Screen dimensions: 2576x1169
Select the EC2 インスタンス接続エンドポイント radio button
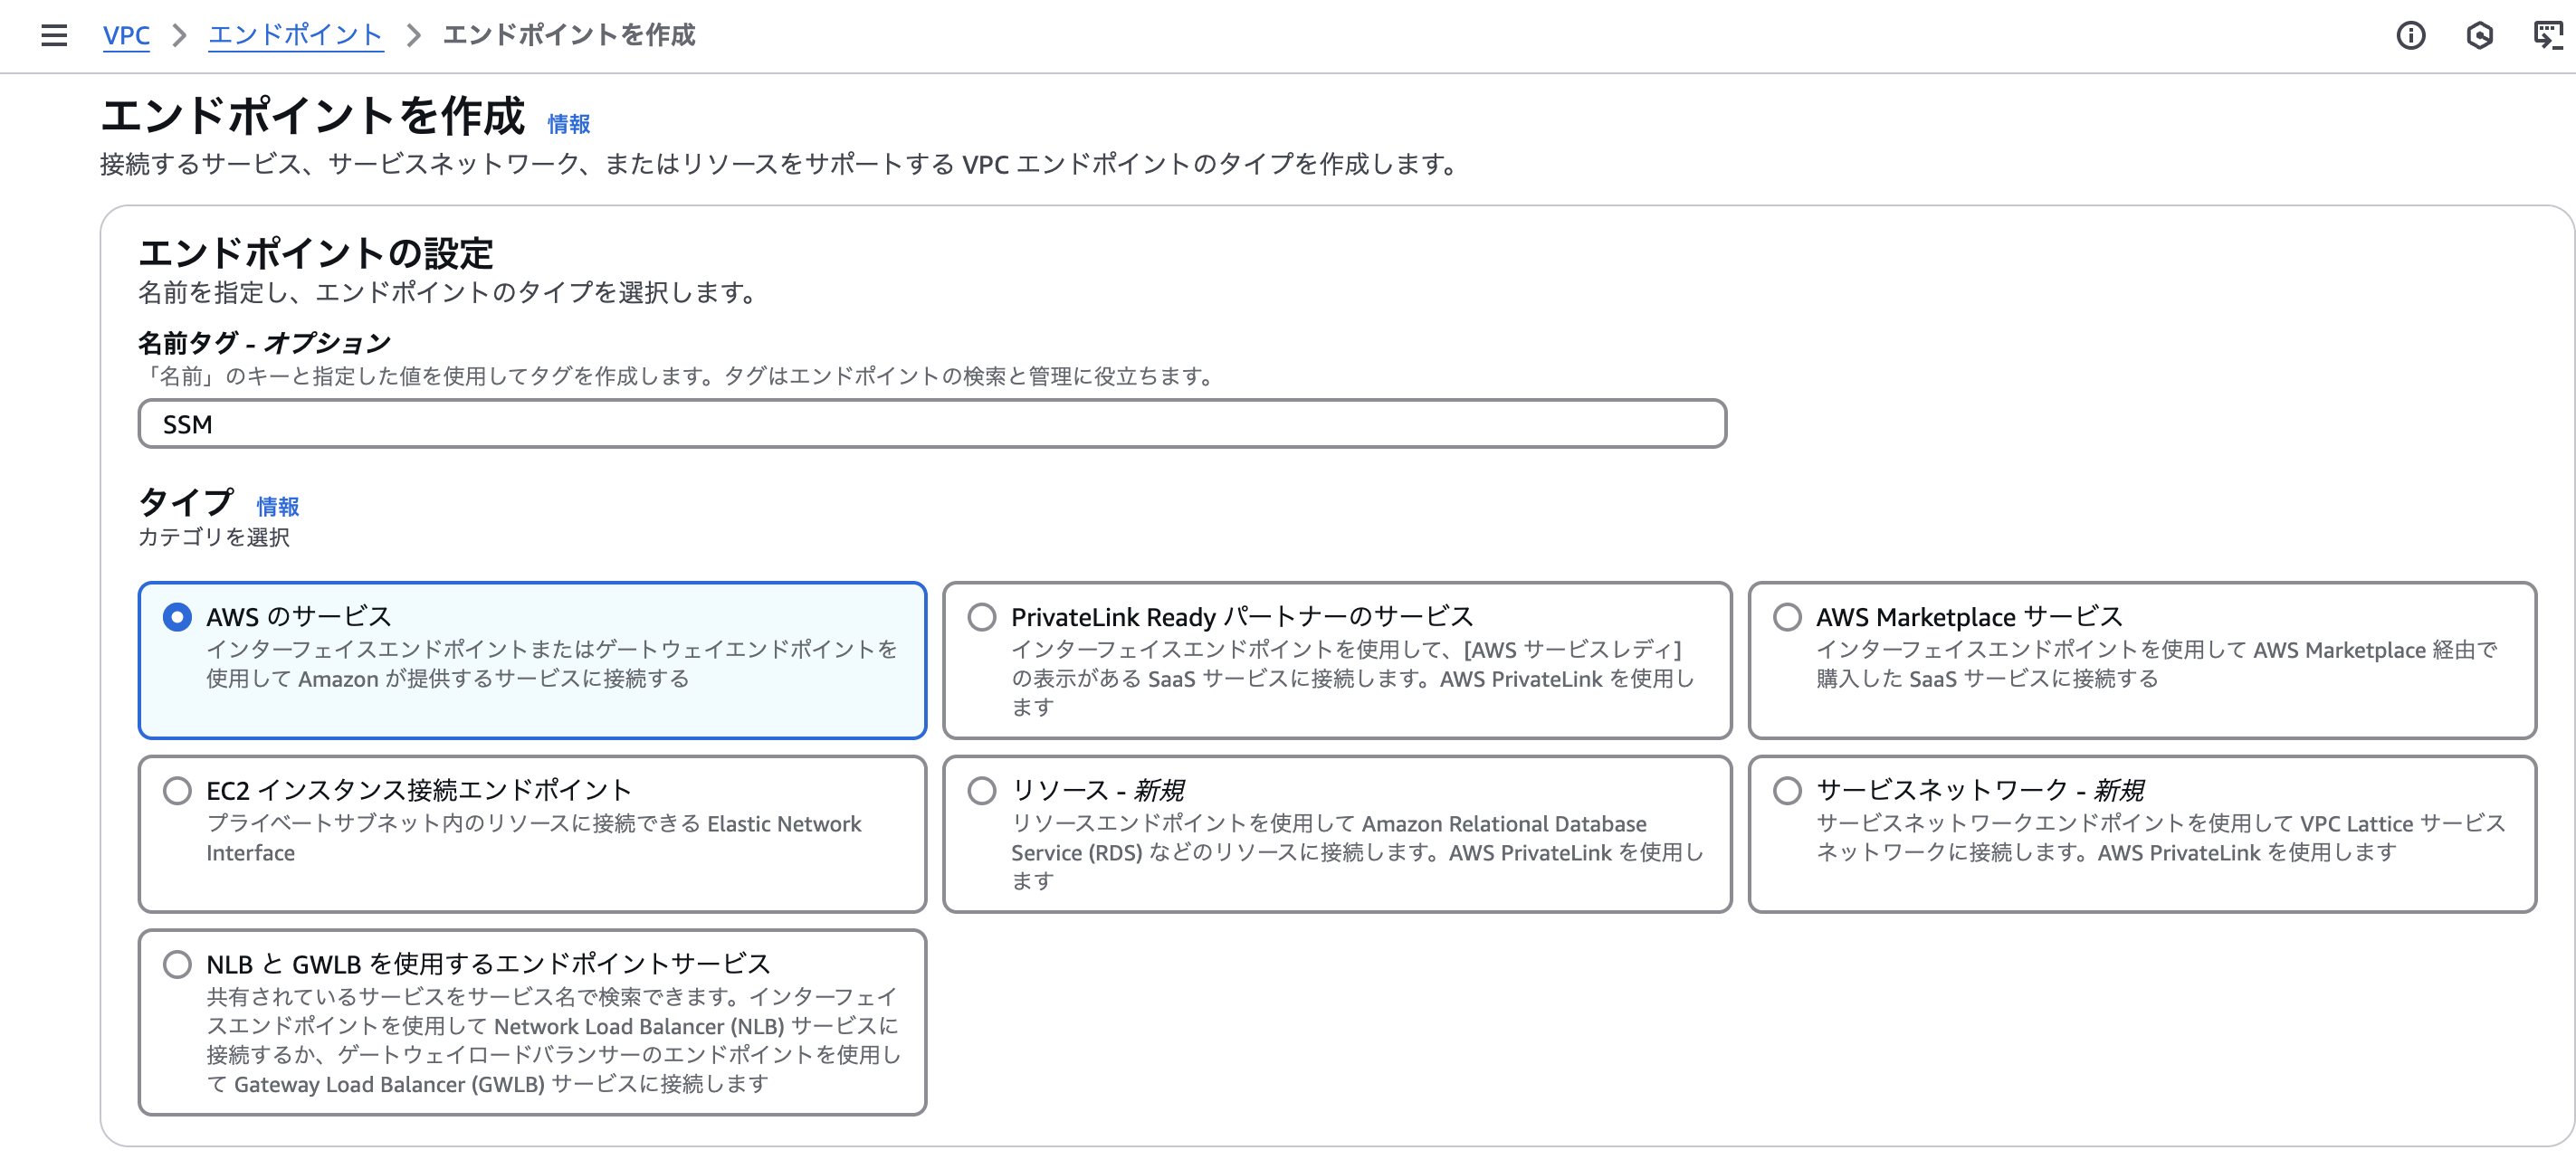[177, 790]
